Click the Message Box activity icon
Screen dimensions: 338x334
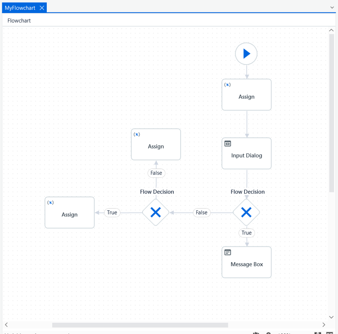228,252
